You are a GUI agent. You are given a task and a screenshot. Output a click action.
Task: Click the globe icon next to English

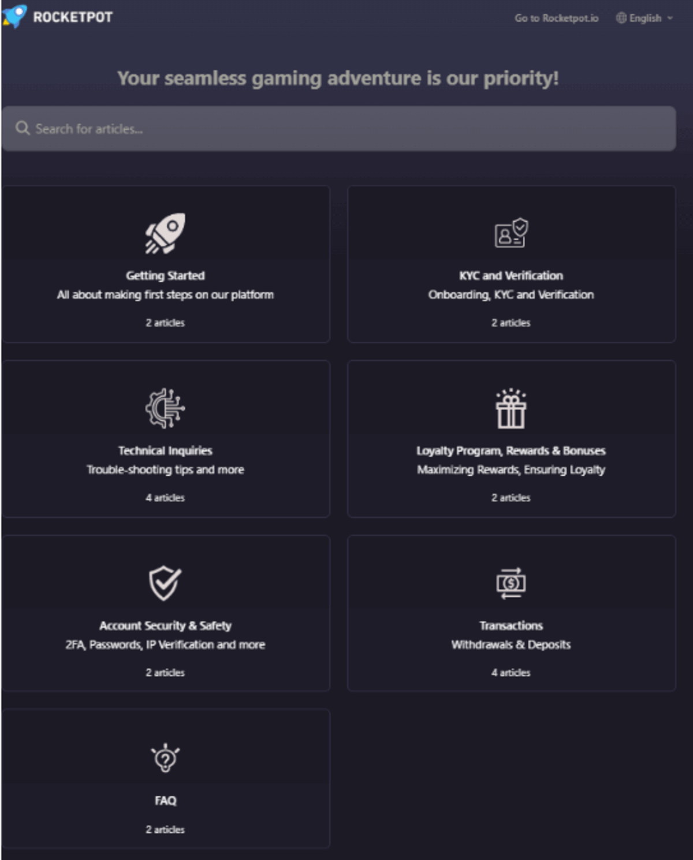[622, 18]
